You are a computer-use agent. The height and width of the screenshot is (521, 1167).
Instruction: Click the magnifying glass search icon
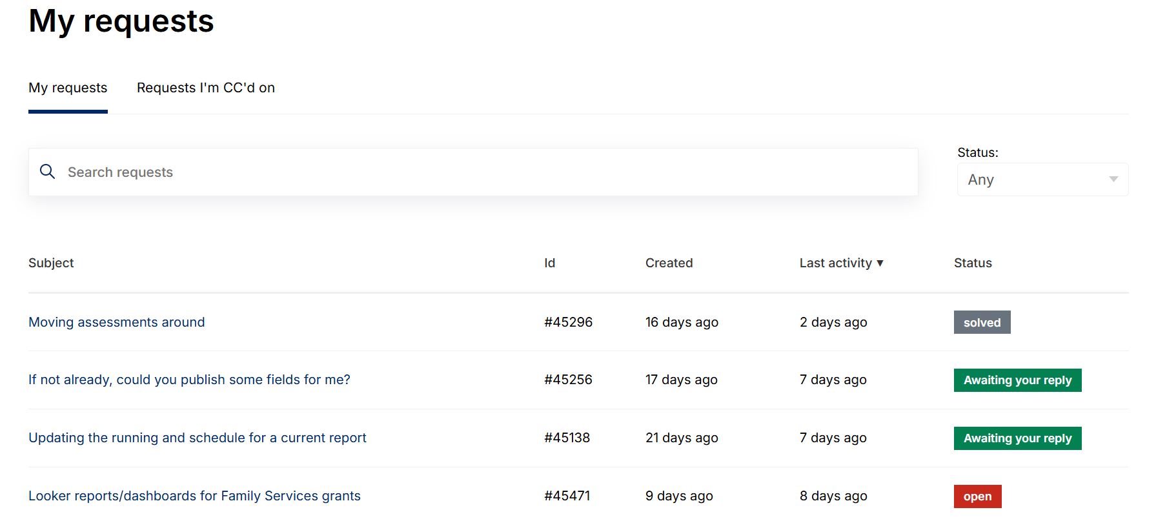47,172
